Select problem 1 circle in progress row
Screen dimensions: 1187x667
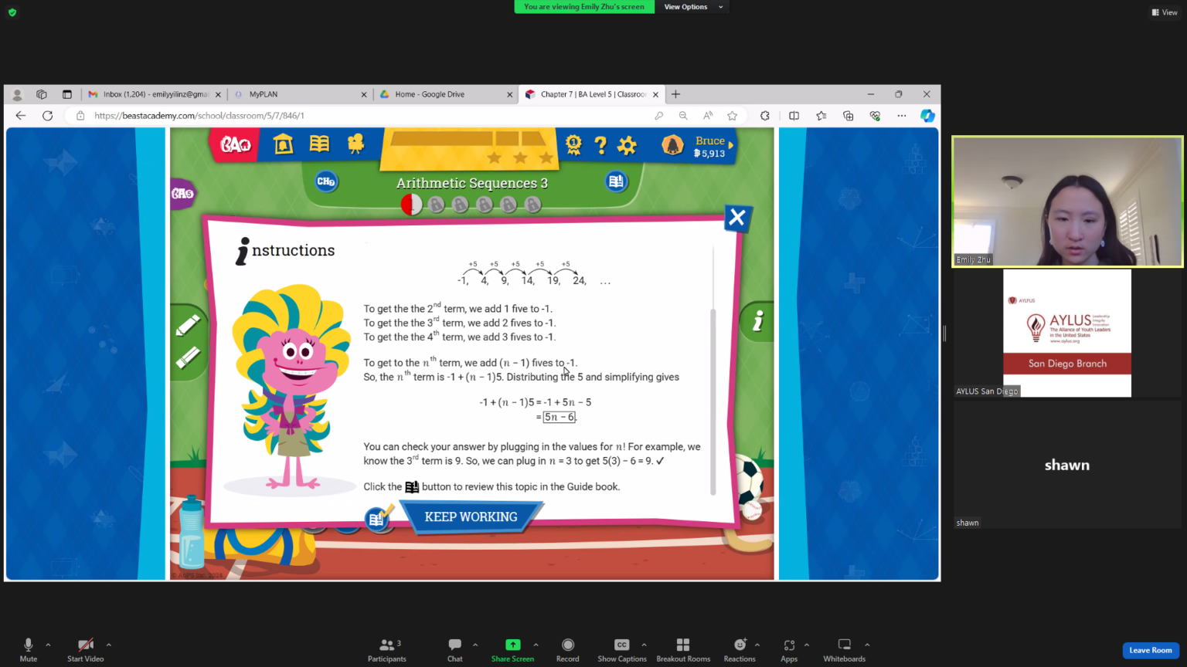pyautogui.click(x=412, y=205)
